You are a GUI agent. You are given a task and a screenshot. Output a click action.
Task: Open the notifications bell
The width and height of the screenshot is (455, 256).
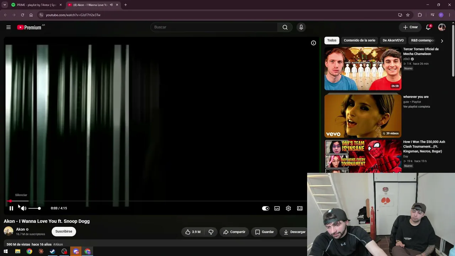[428, 27]
